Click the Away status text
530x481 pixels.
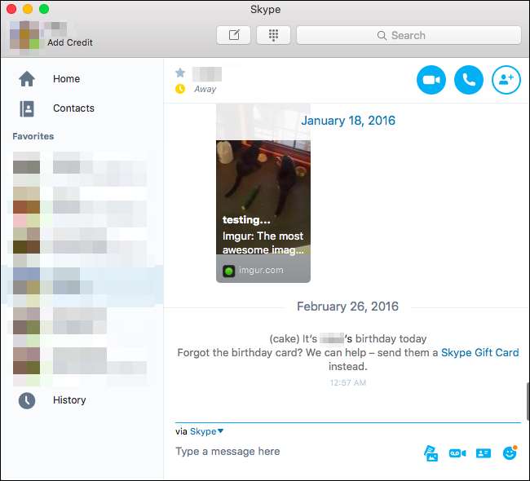click(205, 89)
